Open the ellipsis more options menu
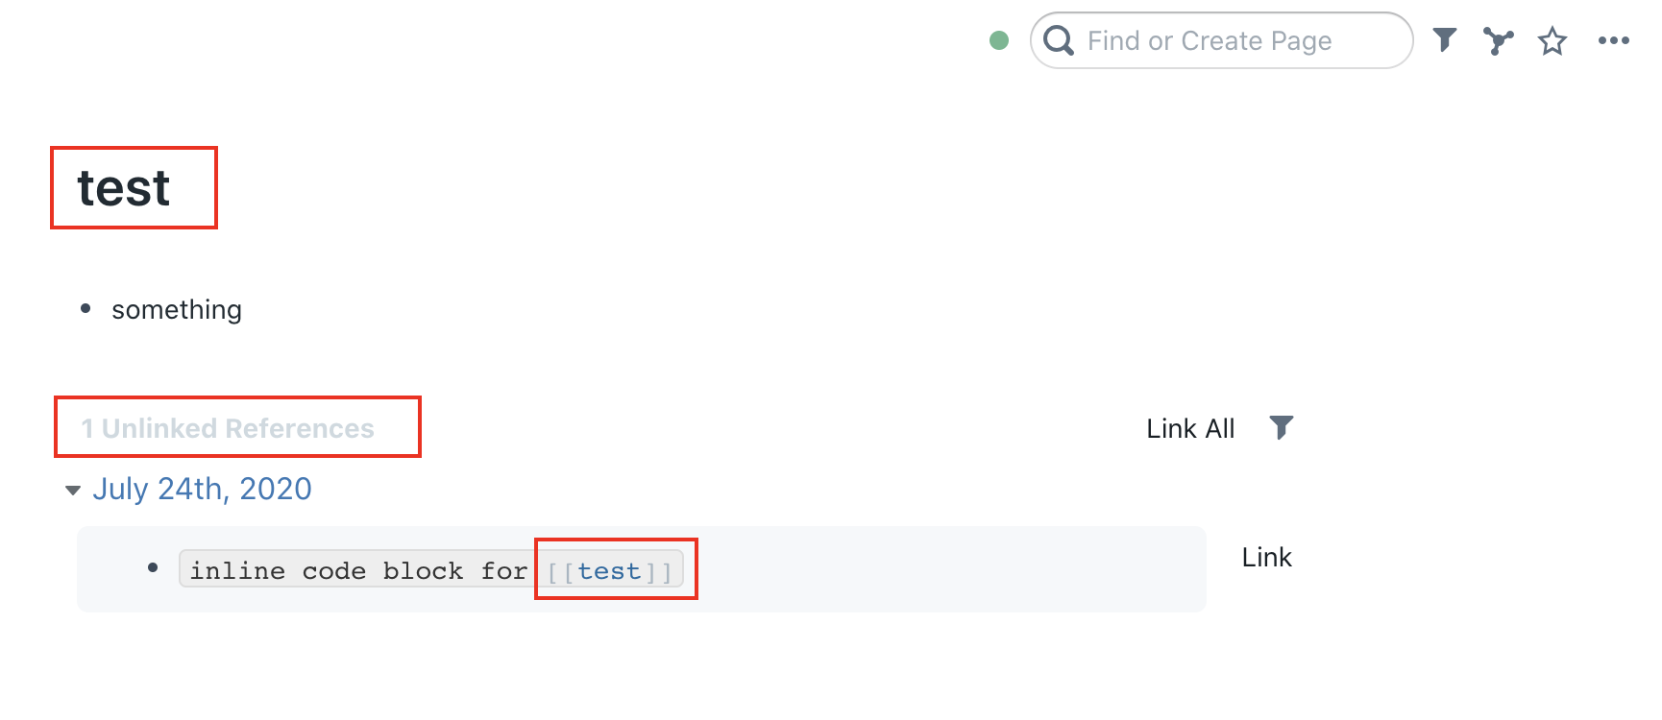The height and width of the screenshot is (720, 1662). 1615,40
